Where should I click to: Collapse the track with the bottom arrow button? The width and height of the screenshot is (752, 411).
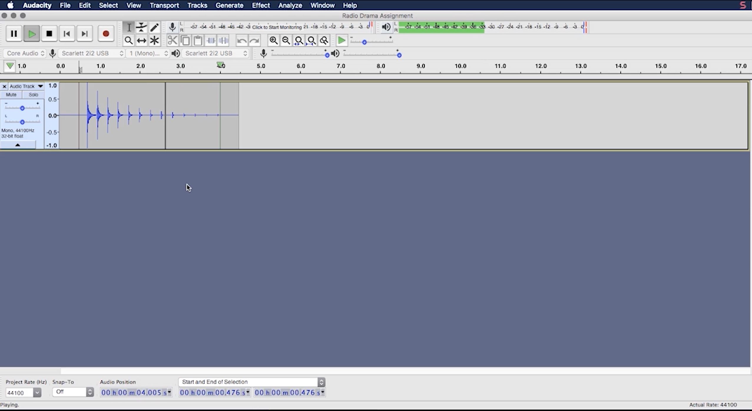[18, 145]
